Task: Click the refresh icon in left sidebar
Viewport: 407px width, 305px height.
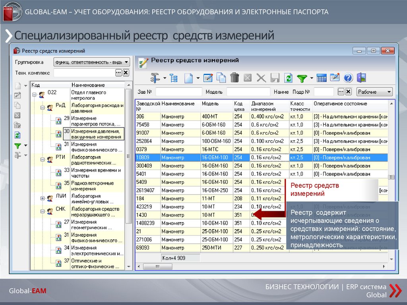Action: pyautogui.click(x=17, y=135)
